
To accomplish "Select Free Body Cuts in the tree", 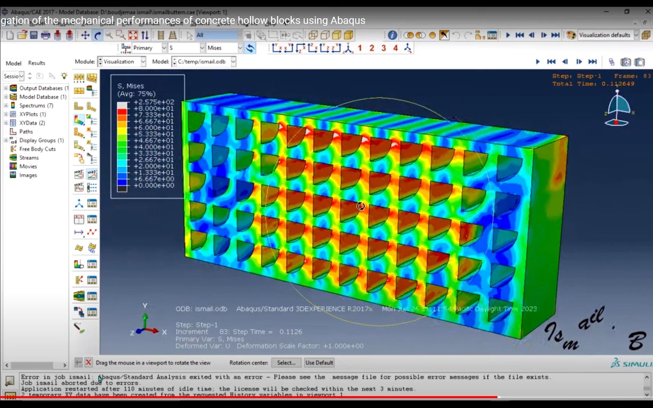I will [37, 149].
